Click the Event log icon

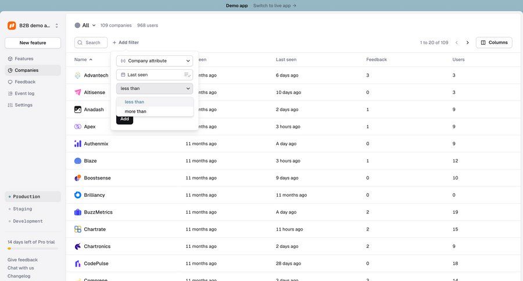(x=10, y=93)
